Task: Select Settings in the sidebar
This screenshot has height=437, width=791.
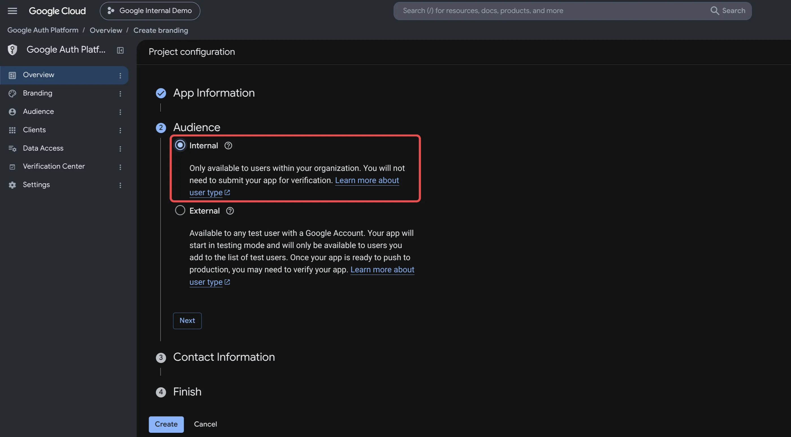Action: (64, 185)
